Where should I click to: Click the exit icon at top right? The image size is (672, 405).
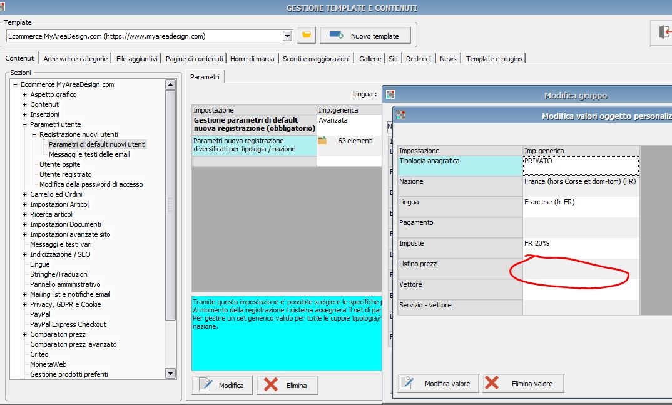(x=664, y=32)
